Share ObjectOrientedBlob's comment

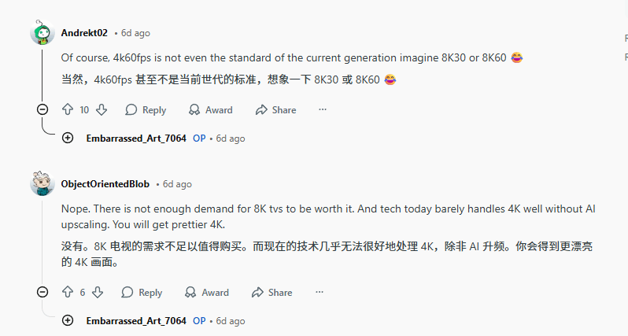pyautogui.click(x=272, y=293)
